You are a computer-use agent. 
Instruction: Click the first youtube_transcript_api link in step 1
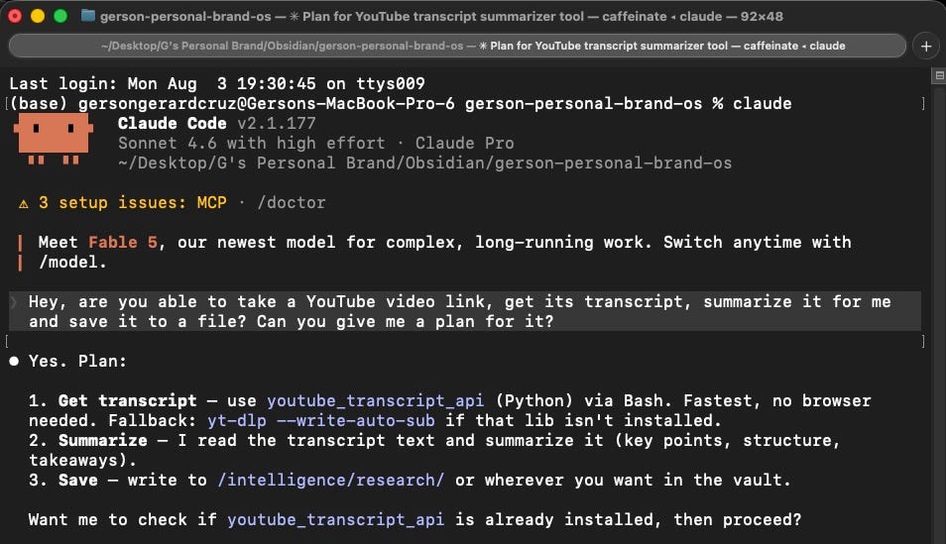pyautogui.click(x=375, y=401)
